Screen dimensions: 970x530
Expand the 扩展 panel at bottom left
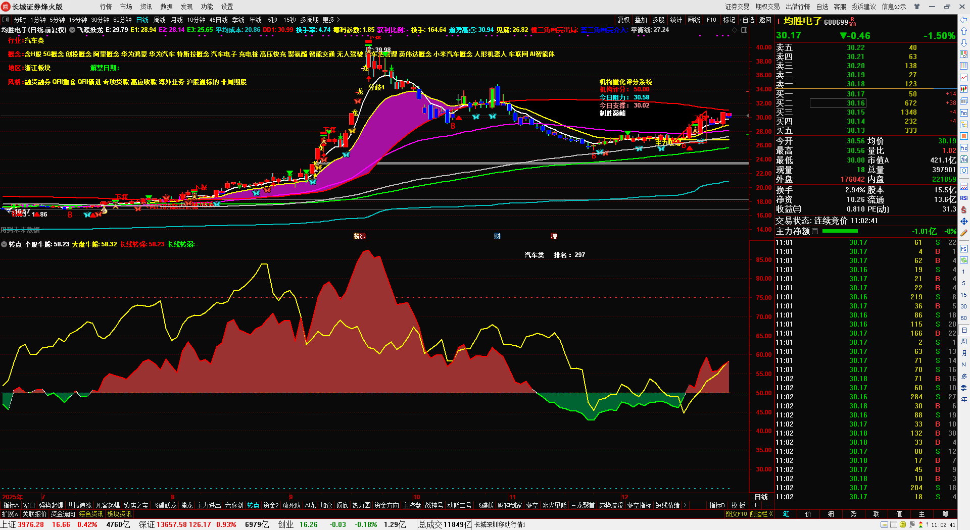pos(10,514)
